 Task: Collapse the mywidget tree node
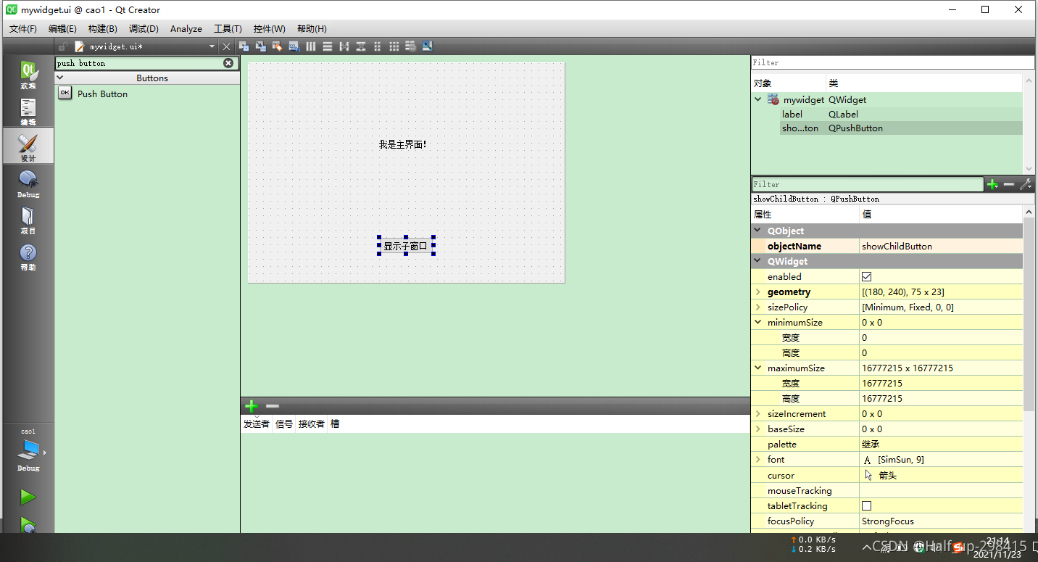(758, 100)
